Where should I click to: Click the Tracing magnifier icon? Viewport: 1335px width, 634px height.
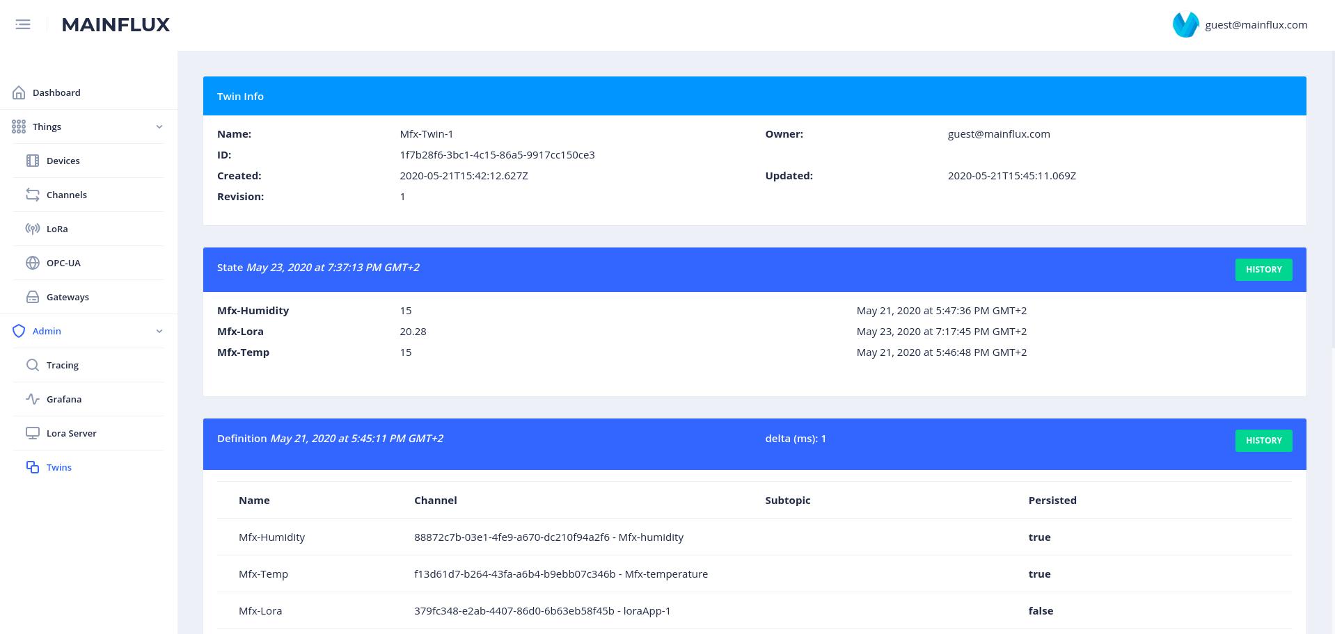32,364
